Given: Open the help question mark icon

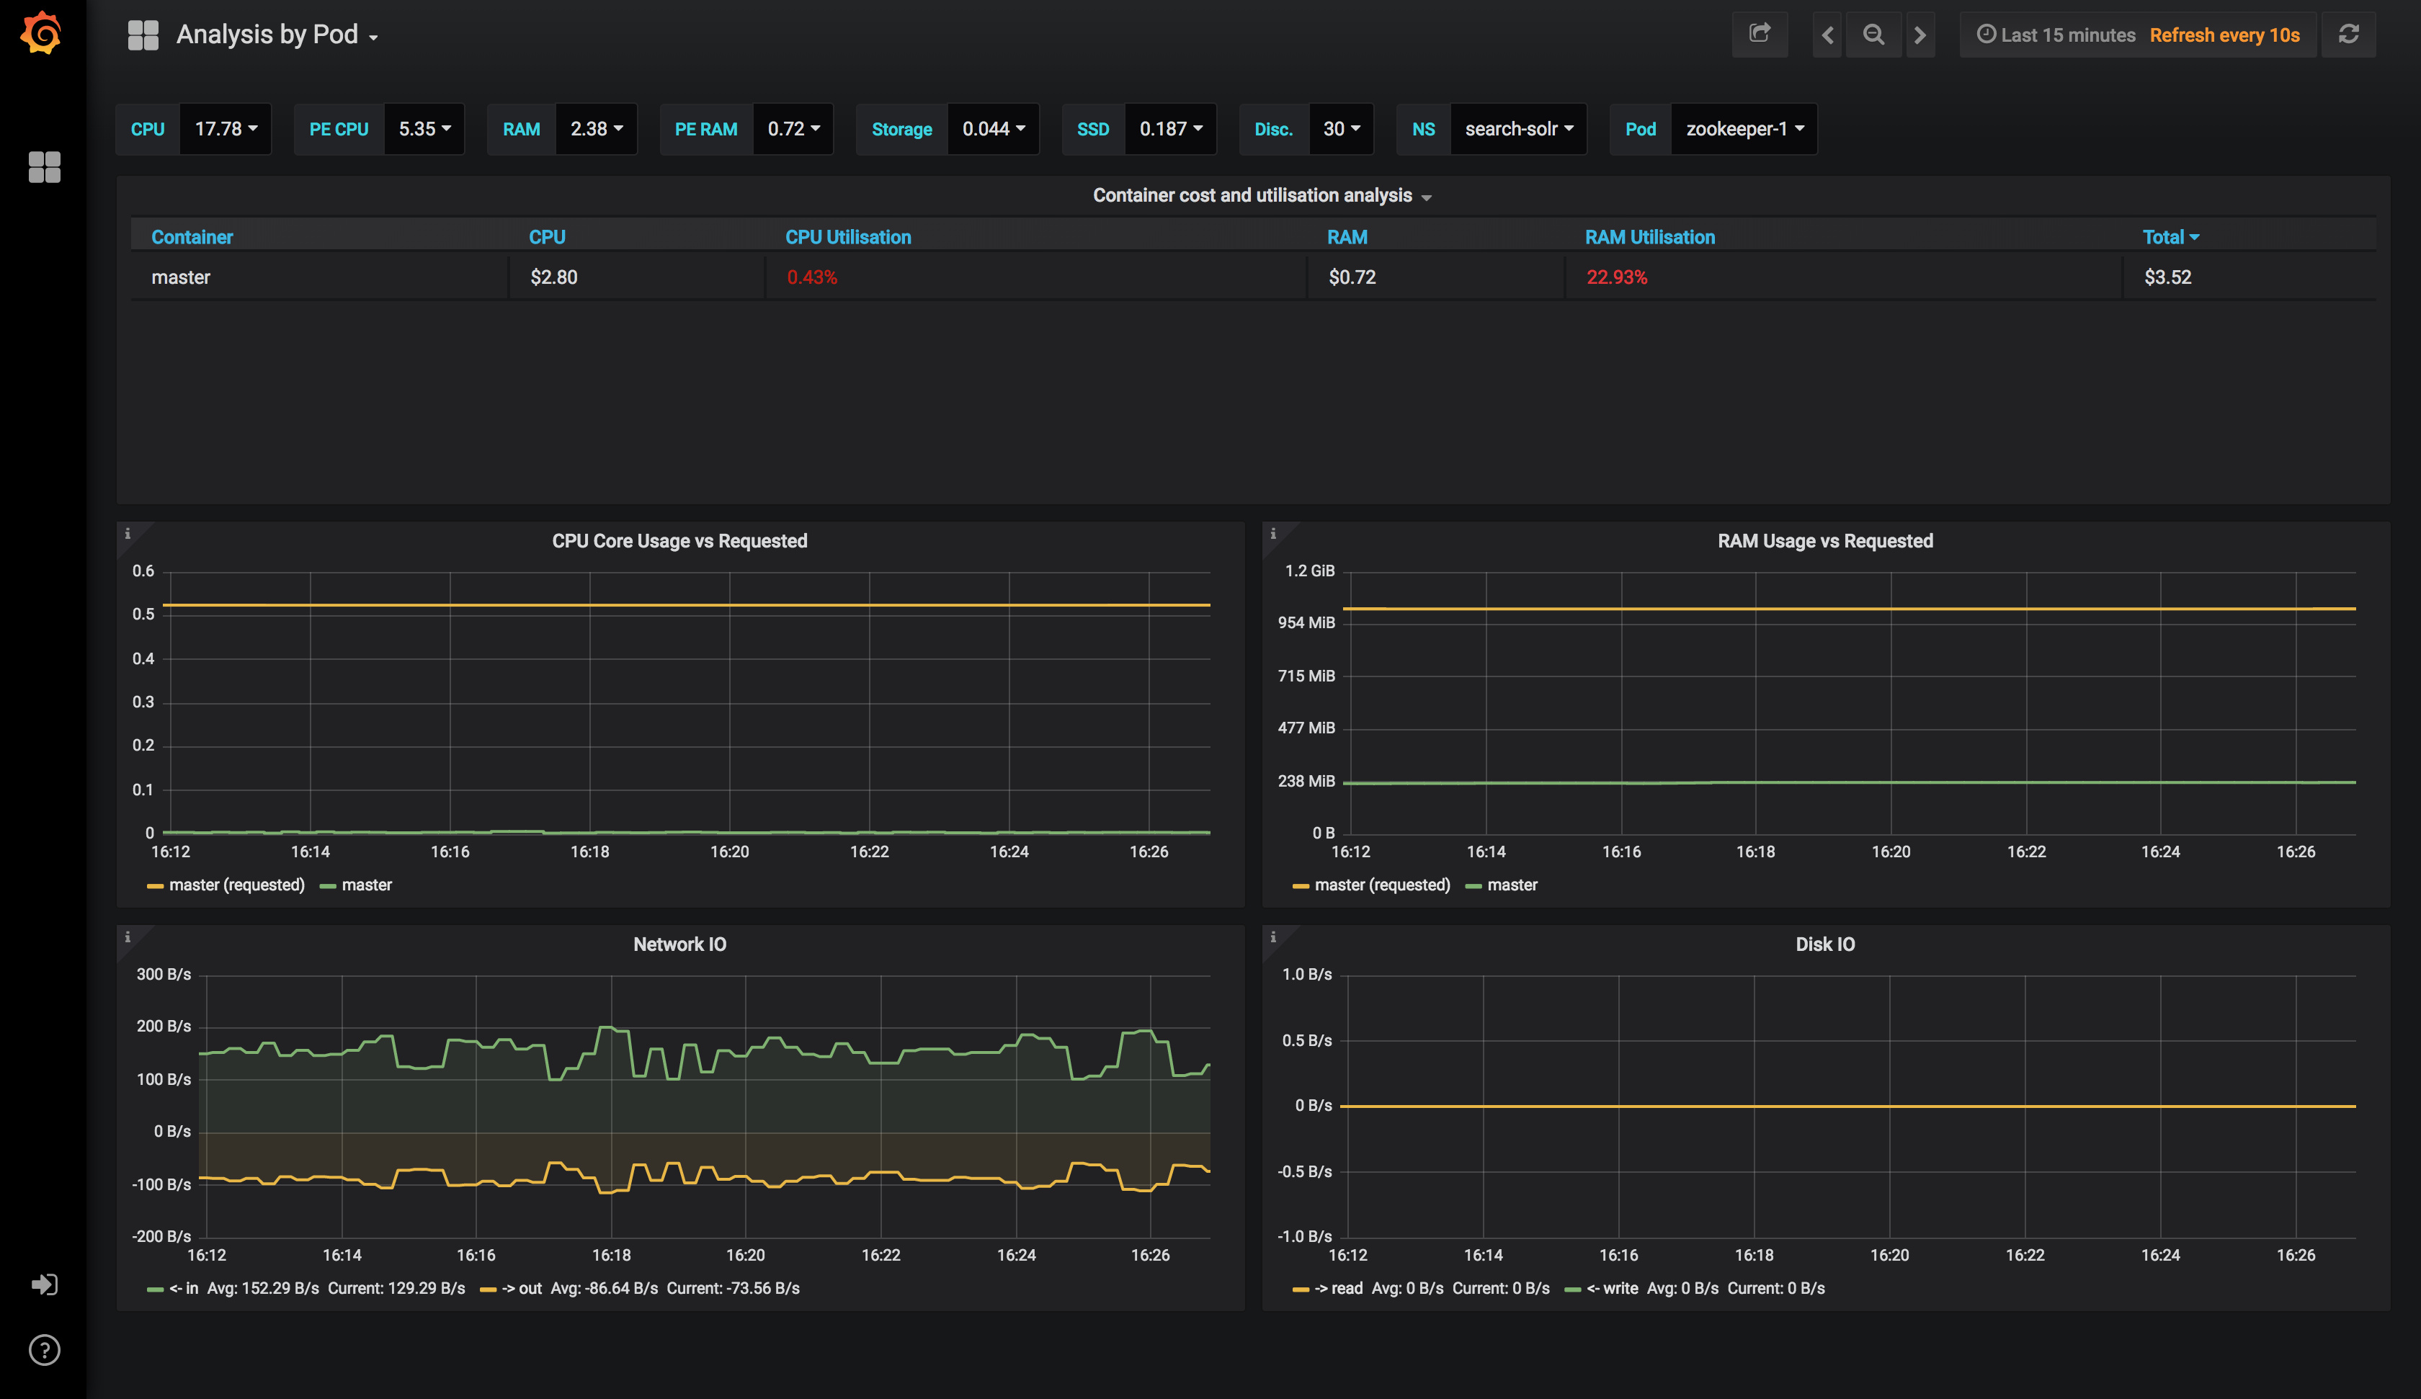Looking at the screenshot, I should 44,1350.
